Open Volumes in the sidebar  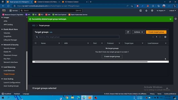[x=7, y=33]
